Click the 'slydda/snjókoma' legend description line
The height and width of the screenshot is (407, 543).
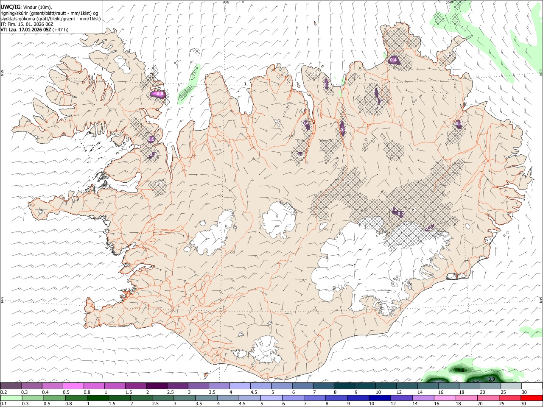50,19
